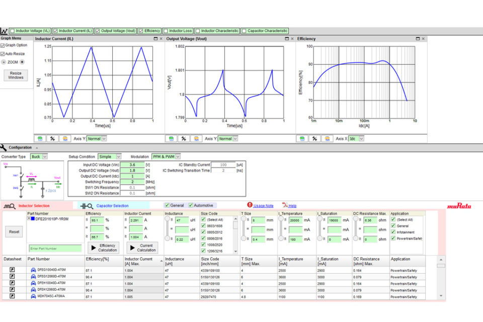Click the Configuration wrench icon
The image size is (483, 322).
point(4,147)
